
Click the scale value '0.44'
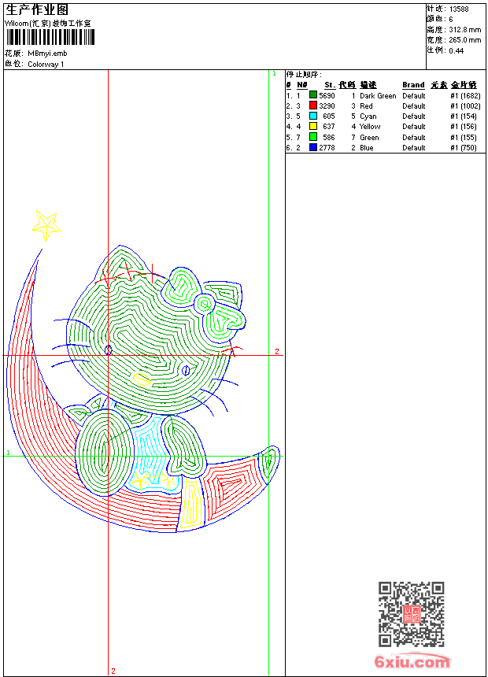click(x=456, y=51)
